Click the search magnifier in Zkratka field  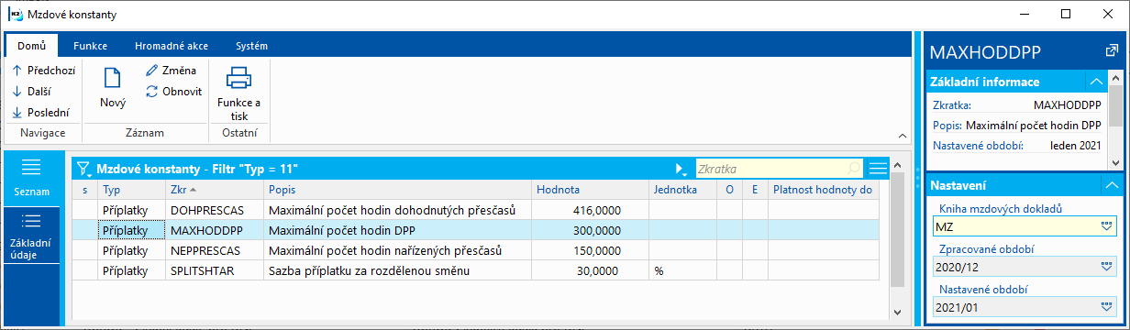(854, 169)
